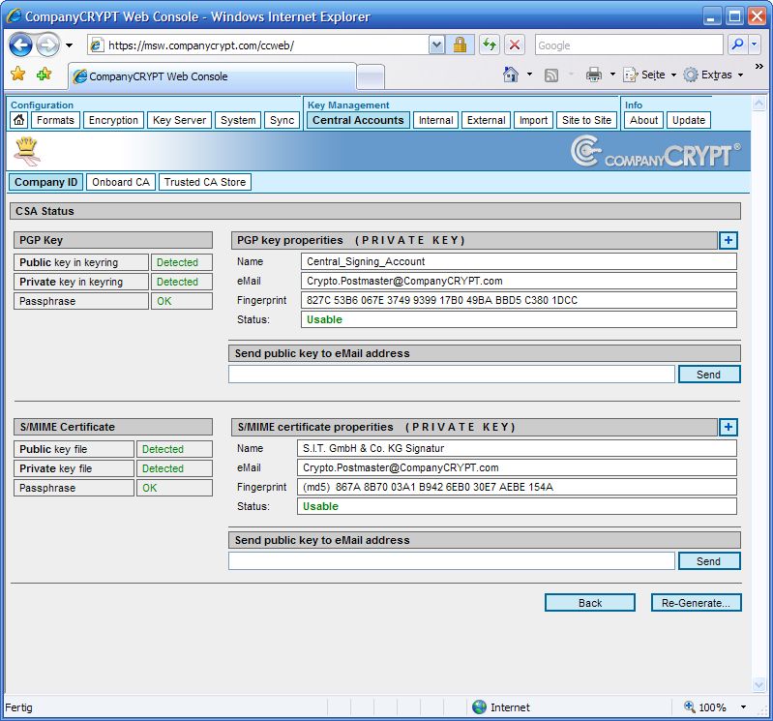This screenshot has width=773, height=721.
Task: Click the S/MIME Name field S.I.T. GmbH
Action: (517, 448)
